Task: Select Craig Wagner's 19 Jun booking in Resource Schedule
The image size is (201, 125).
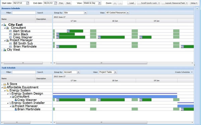Action: 145,37
